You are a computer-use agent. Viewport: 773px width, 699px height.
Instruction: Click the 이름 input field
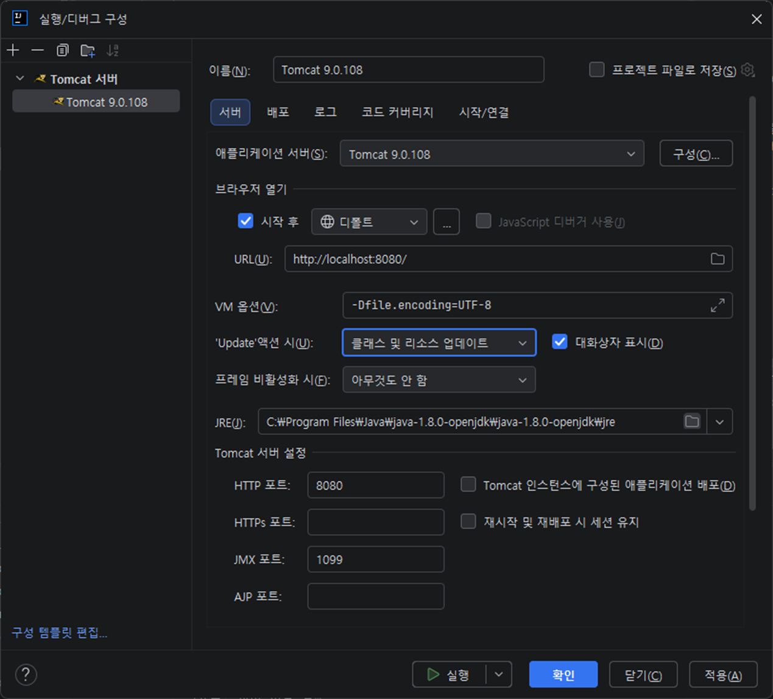tap(409, 69)
